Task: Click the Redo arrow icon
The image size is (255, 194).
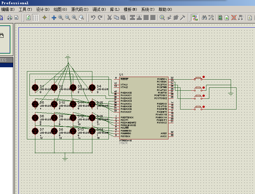Action: pyautogui.click(x=100, y=18)
